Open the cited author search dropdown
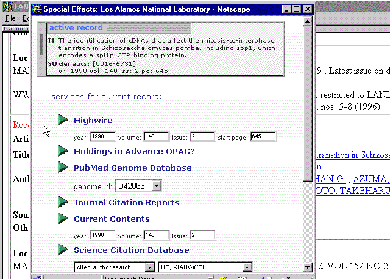The image size is (390, 279). (149, 267)
